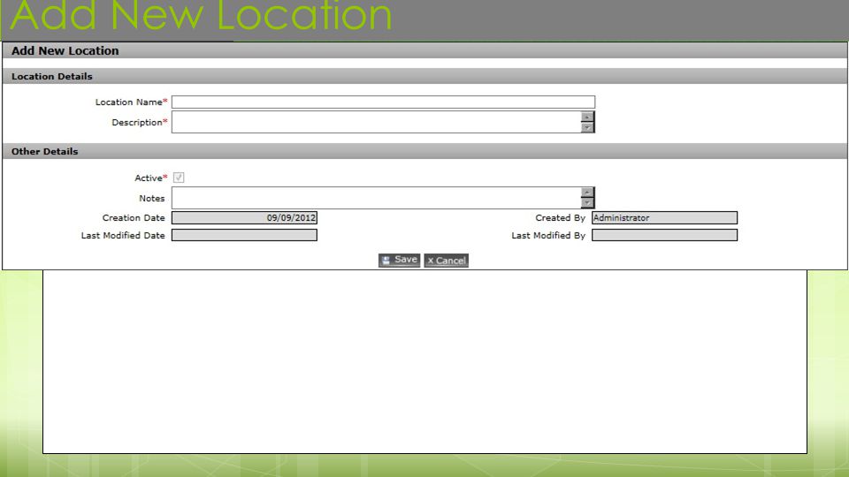
Task: Click the Location Name label
Action: 129,102
